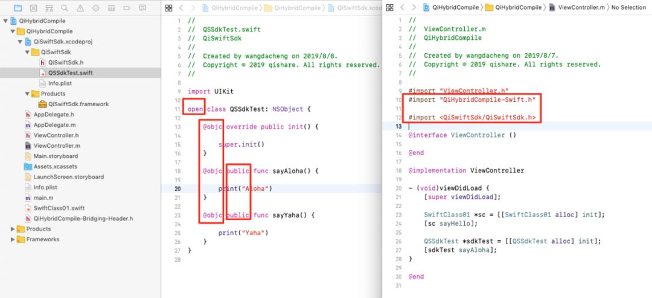The height and width of the screenshot is (298, 652).
Task: Click @implementation ViewController line
Action: [x=466, y=170]
